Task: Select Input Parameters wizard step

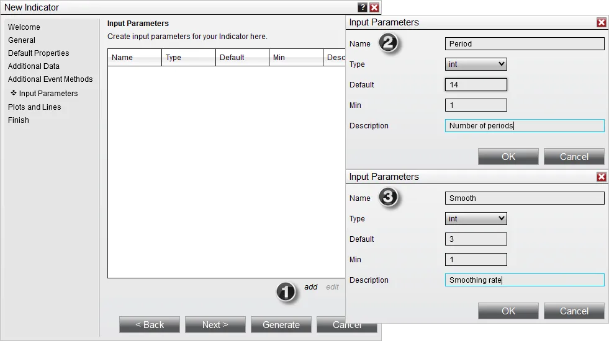Action: 48,94
